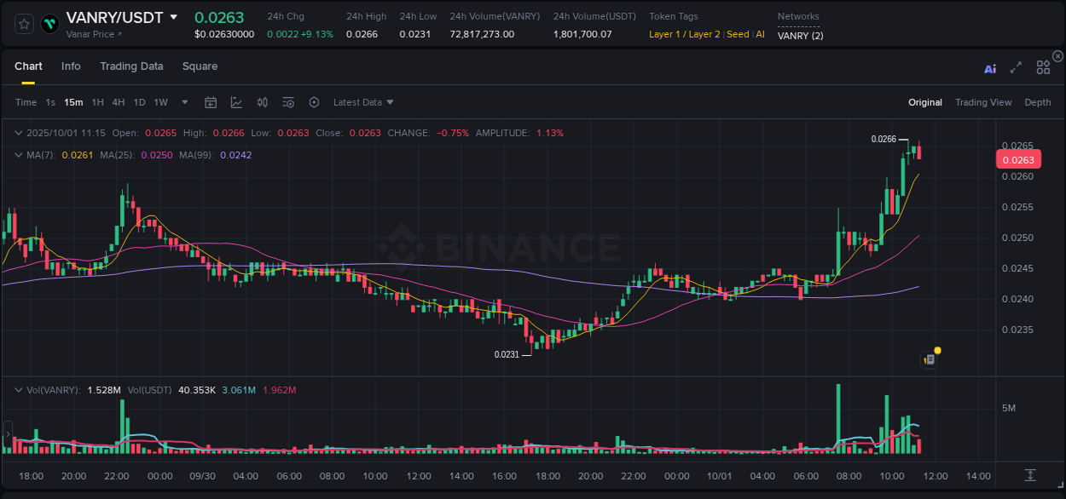Open the date range calendar picker
The image size is (1066, 499).
[x=211, y=102]
